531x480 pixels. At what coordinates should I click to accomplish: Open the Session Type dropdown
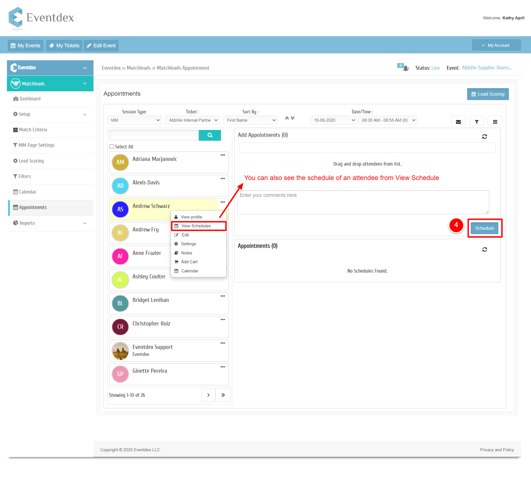tap(134, 120)
